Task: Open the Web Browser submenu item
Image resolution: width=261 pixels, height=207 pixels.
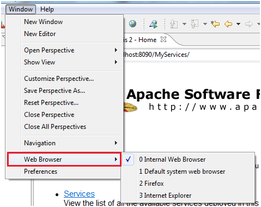Action: tap(64, 159)
